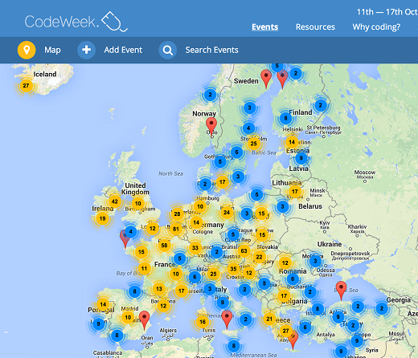Viewport: 418px width, 358px height.
Task: Open the Denmark cluster marked 17
Action: [223, 182]
